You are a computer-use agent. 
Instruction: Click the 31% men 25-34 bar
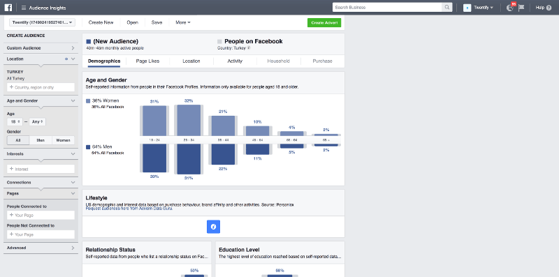[x=189, y=159]
